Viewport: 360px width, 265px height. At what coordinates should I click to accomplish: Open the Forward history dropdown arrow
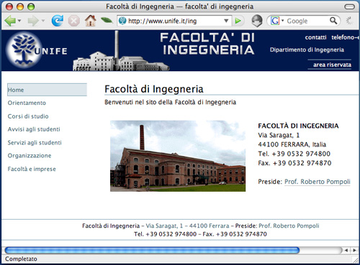click(x=43, y=21)
